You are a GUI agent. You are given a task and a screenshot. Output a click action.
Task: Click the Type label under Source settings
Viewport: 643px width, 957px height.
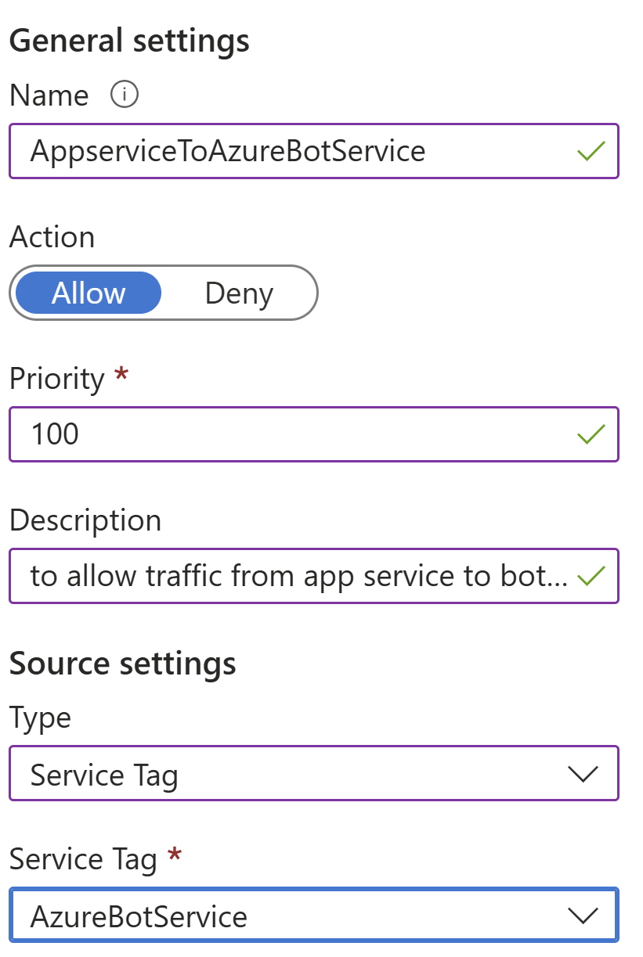(x=40, y=718)
